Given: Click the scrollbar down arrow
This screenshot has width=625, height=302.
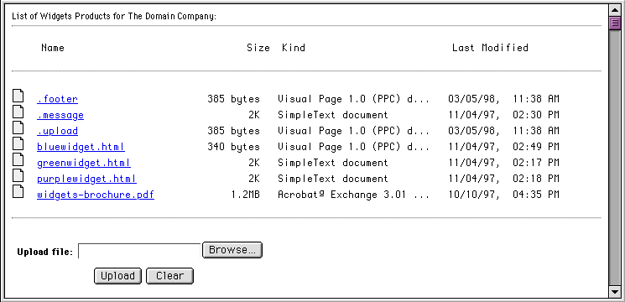Looking at the screenshot, I should tap(615, 292).
